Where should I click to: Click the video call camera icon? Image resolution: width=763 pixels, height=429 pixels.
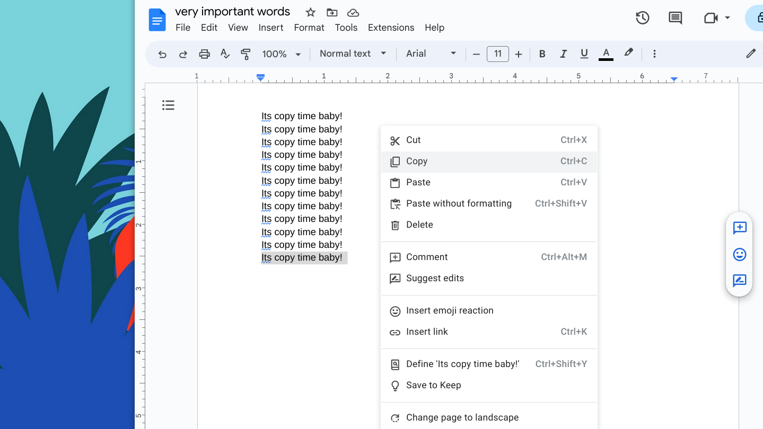[711, 18]
